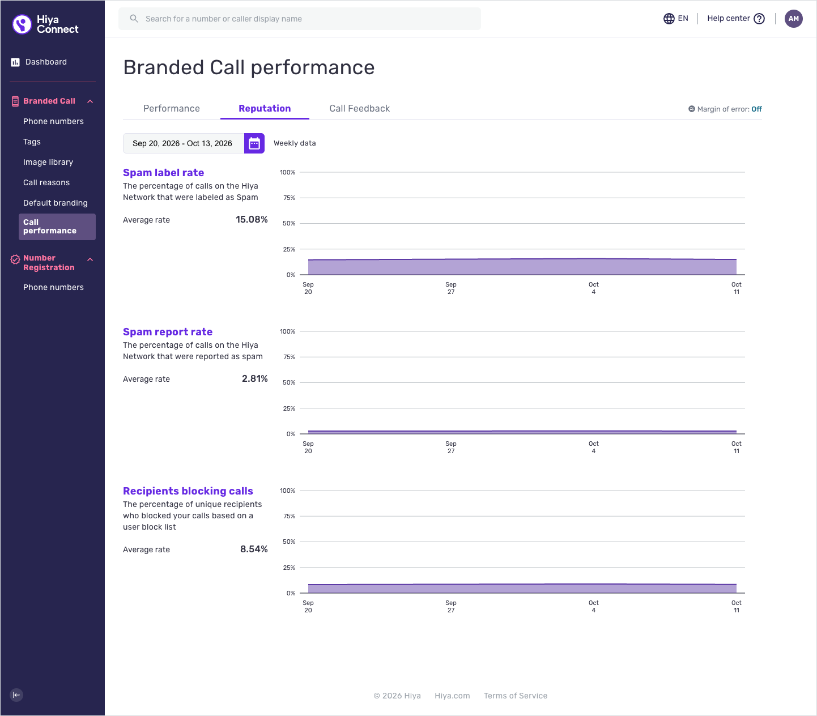Click the search magnifier icon
The height and width of the screenshot is (716, 817).
[134, 19]
